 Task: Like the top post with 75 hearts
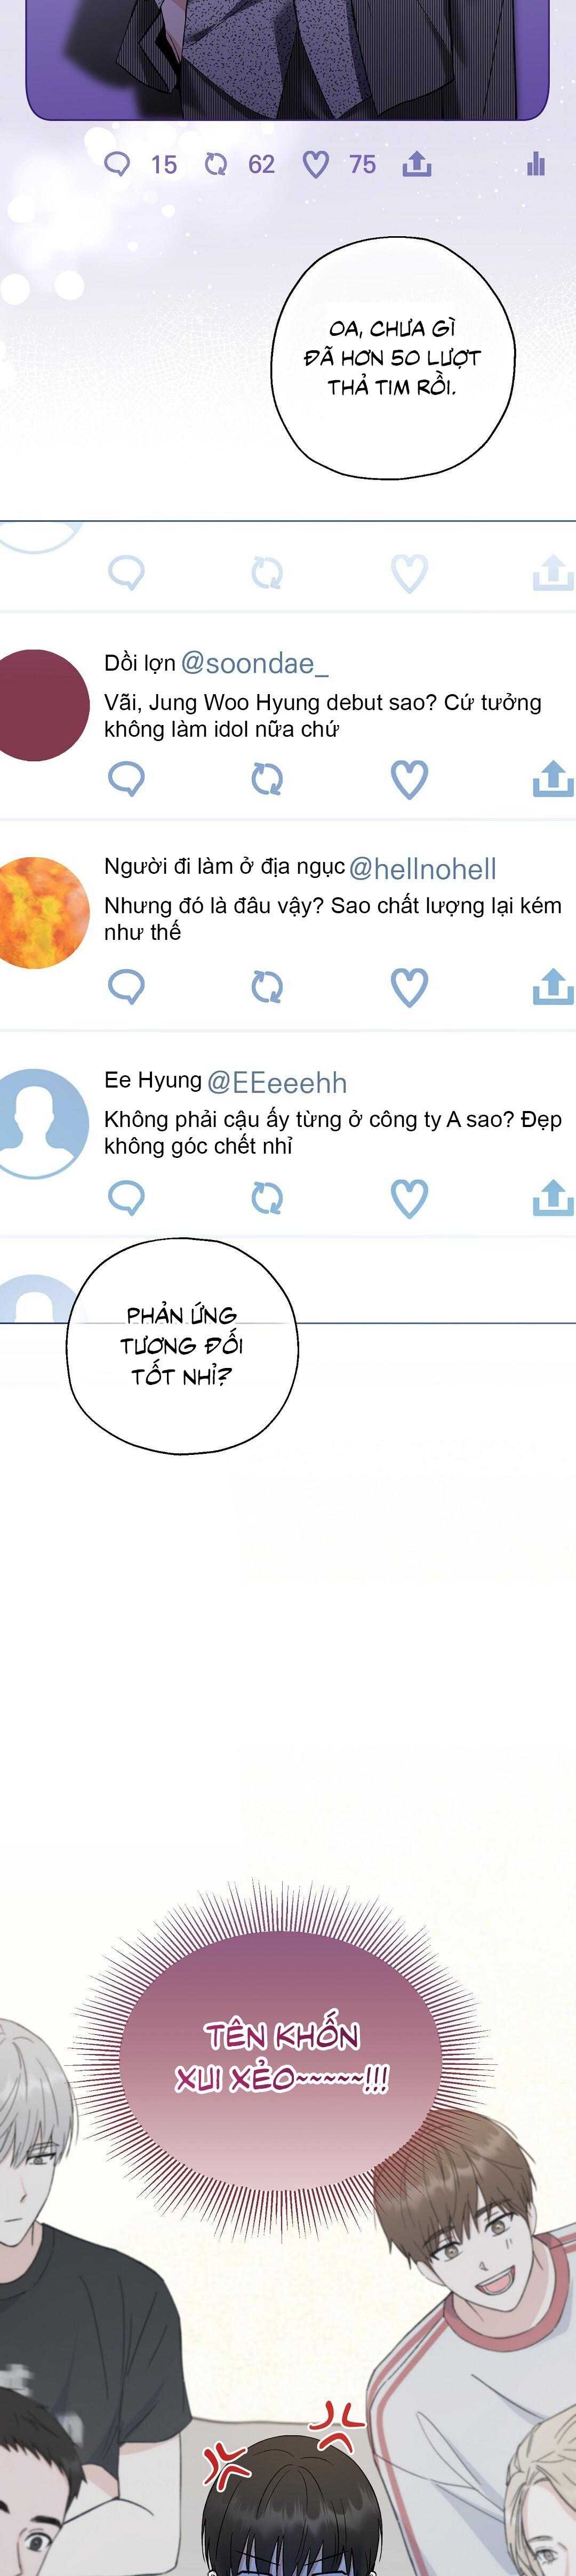(316, 164)
